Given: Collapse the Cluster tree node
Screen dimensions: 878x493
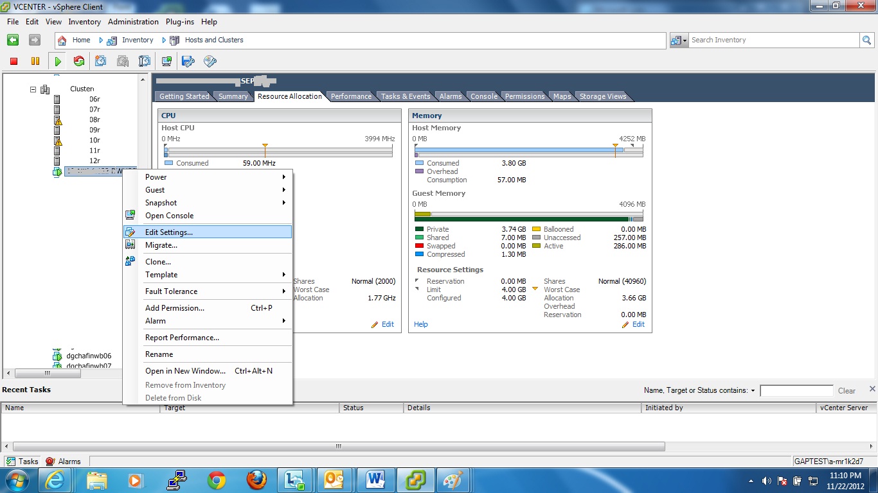Looking at the screenshot, I should pos(33,89).
